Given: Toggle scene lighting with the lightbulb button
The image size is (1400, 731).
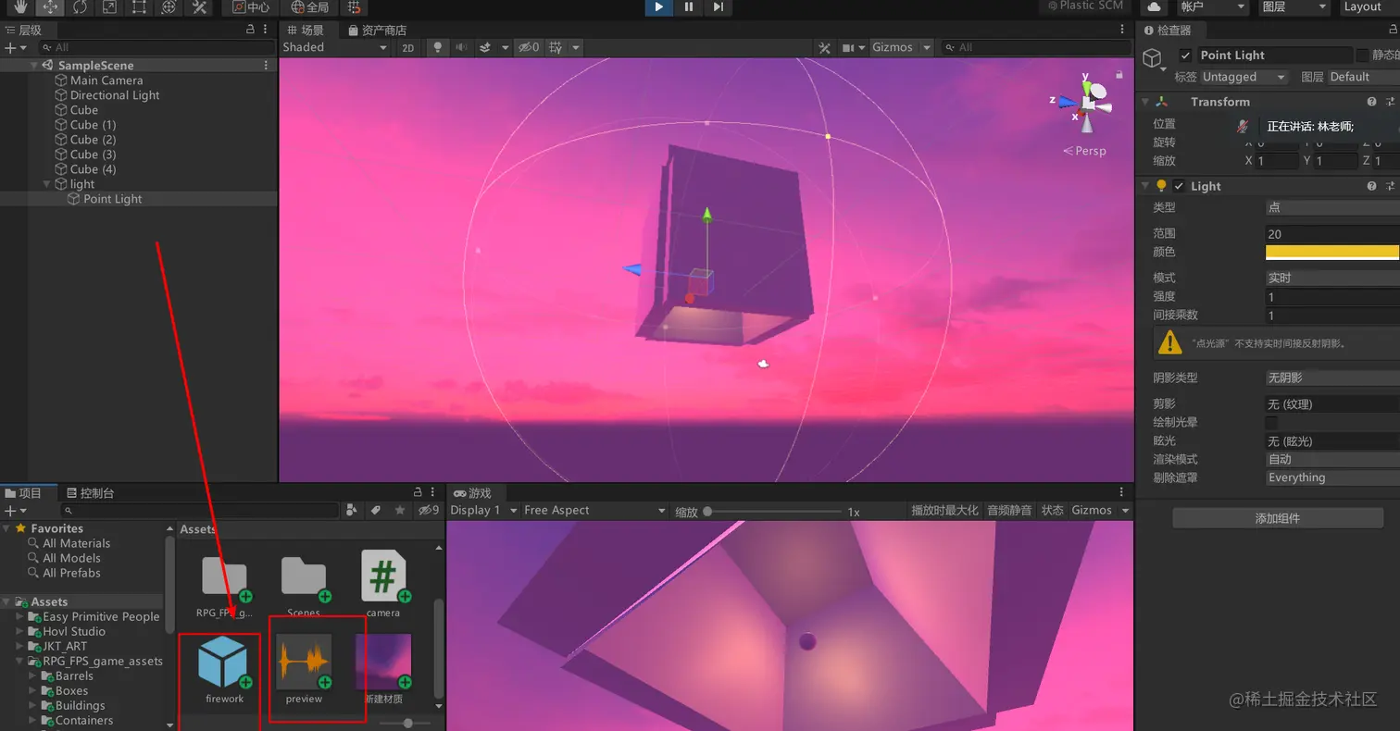Looking at the screenshot, I should pos(437,47).
